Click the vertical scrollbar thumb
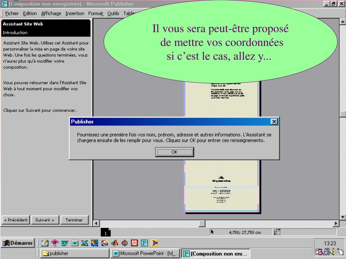The height and width of the screenshot is (259, 346). 342,114
